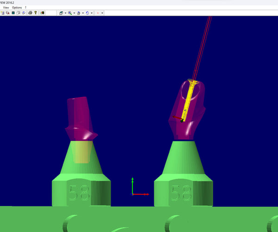
Task: Open the zoom magnifier dropdown arrow
Action: tap(74, 13)
